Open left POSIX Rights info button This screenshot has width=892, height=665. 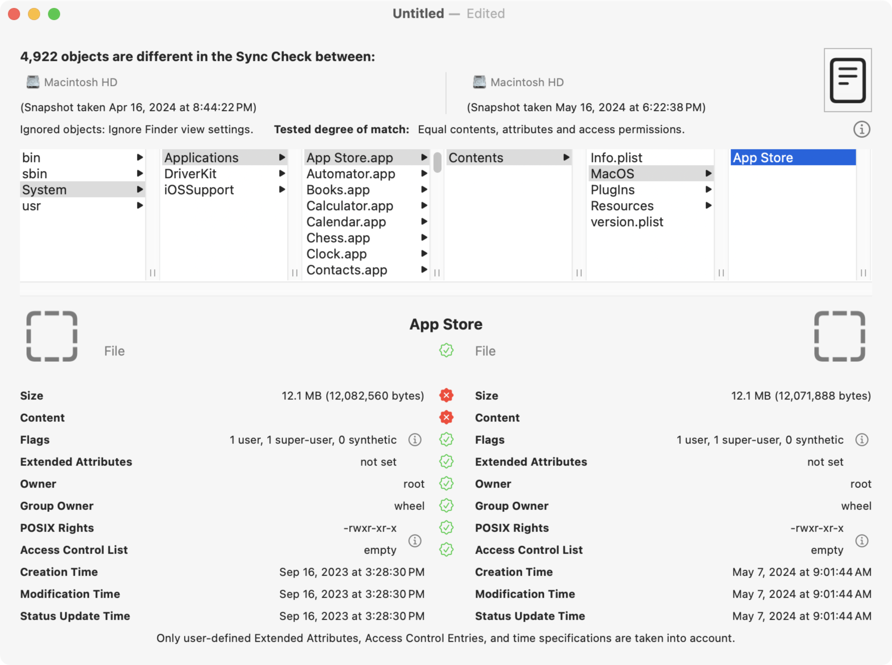point(415,541)
